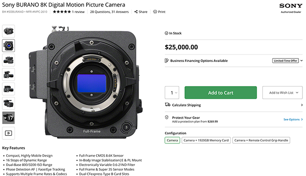306x176 pixels.
Task: Click the Configuration section label
Action: [x=175, y=133]
